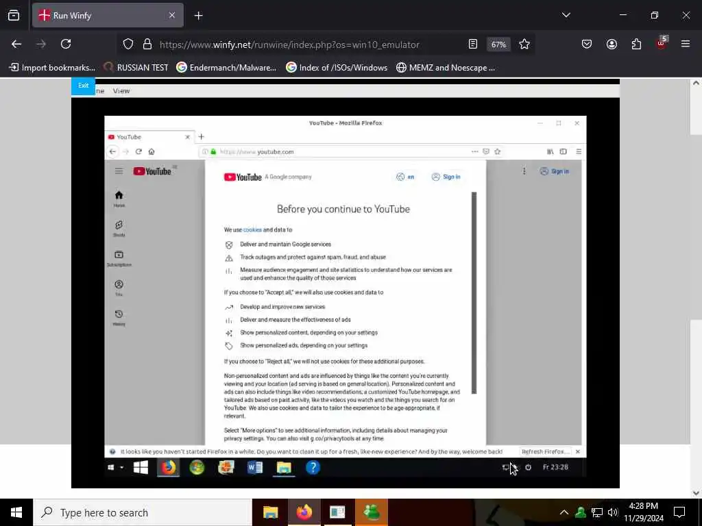
Task: Open Library in emulated Firefox toolbar
Action: pyautogui.click(x=550, y=151)
